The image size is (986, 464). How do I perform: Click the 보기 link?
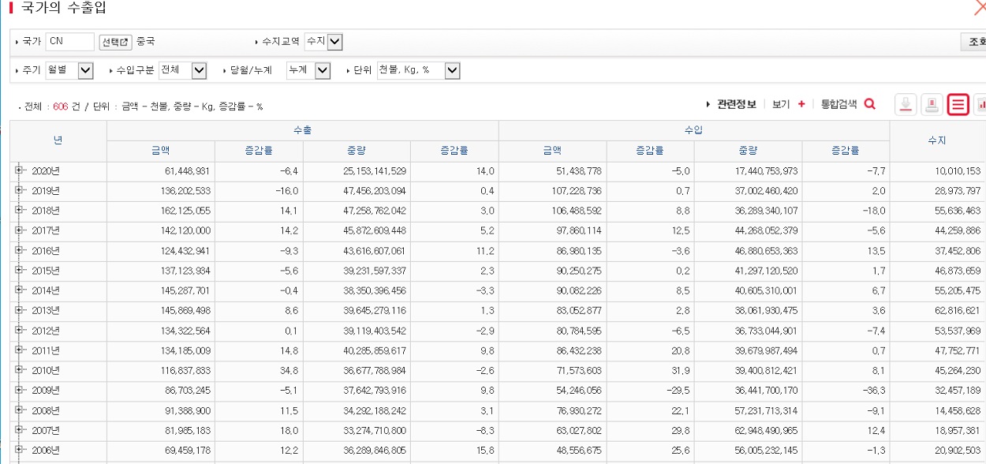click(x=781, y=103)
